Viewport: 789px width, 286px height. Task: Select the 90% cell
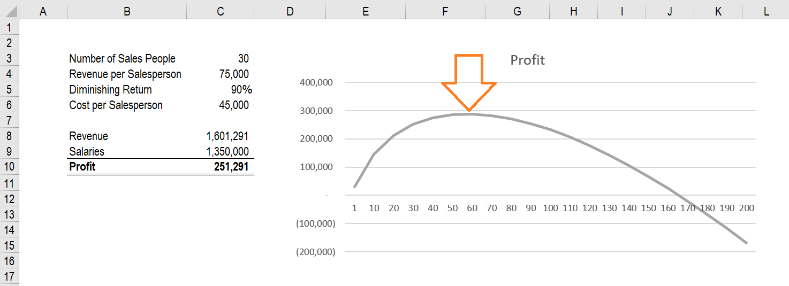pyautogui.click(x=241, y=89)
